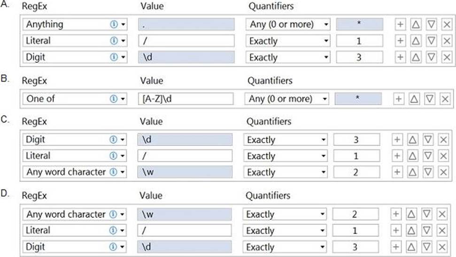This screenshot has height=257, width=456.
Task: Add a row after section D's Digit row
Action: (x=395, y=247)
